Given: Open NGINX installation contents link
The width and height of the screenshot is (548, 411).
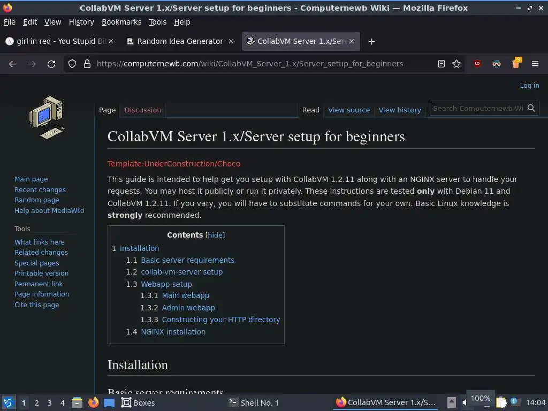Looking at the screenshot, I should click(x=173, y=332).
